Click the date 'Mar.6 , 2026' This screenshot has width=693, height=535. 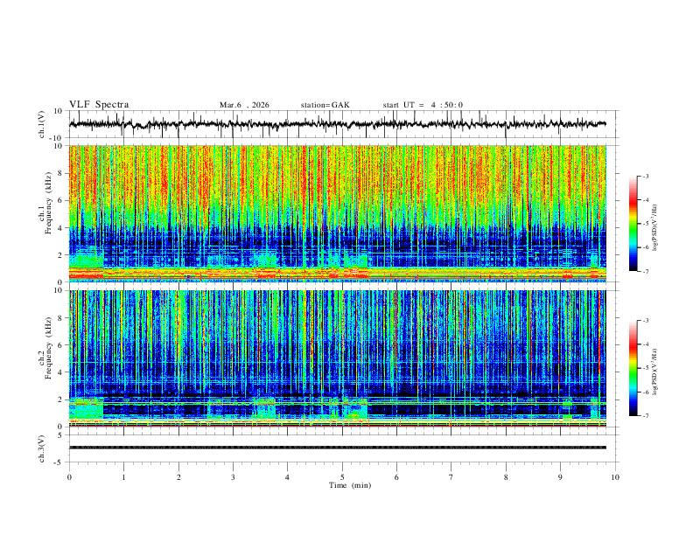[244, 105]
